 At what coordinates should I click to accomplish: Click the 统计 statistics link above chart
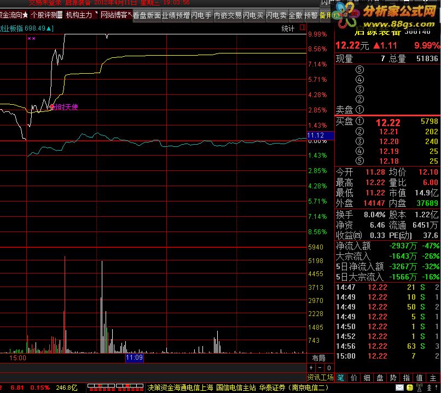(288, 28)
